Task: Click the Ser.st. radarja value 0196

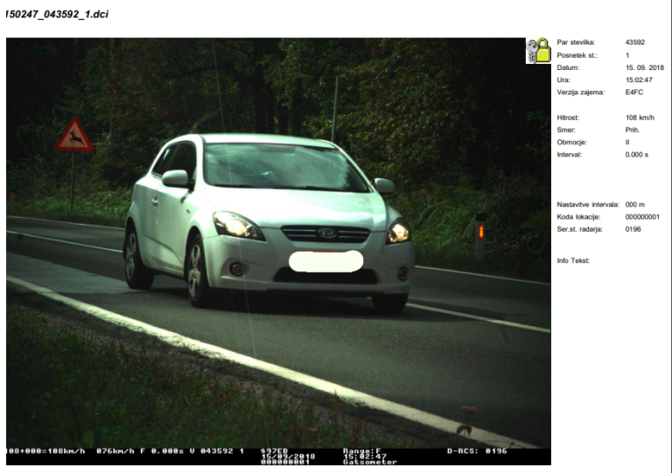Action: click(x=633, y=229)
